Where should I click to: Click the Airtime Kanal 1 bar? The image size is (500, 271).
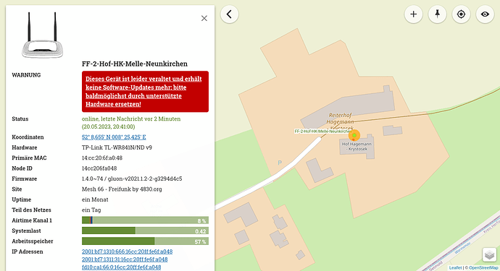(x=145, y=220)
